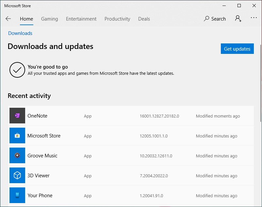This screenshot has height=207, width=262.
Task: Open the Gaming tab
Action: (50, 19)
